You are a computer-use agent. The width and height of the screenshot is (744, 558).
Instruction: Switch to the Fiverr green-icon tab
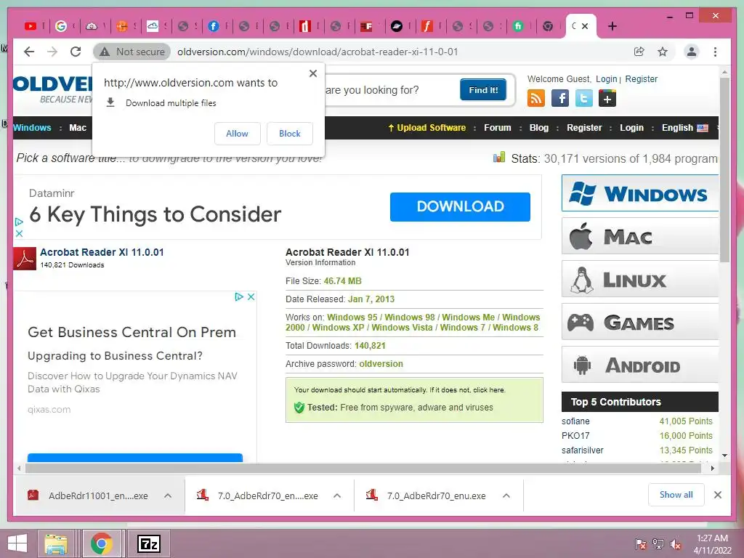point(518,27)
